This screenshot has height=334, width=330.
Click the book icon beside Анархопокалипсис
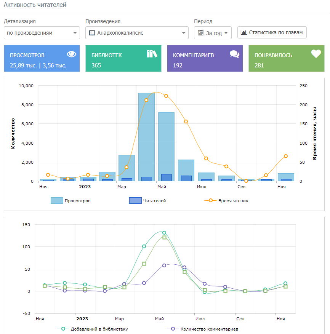click(x=92, y=33)
